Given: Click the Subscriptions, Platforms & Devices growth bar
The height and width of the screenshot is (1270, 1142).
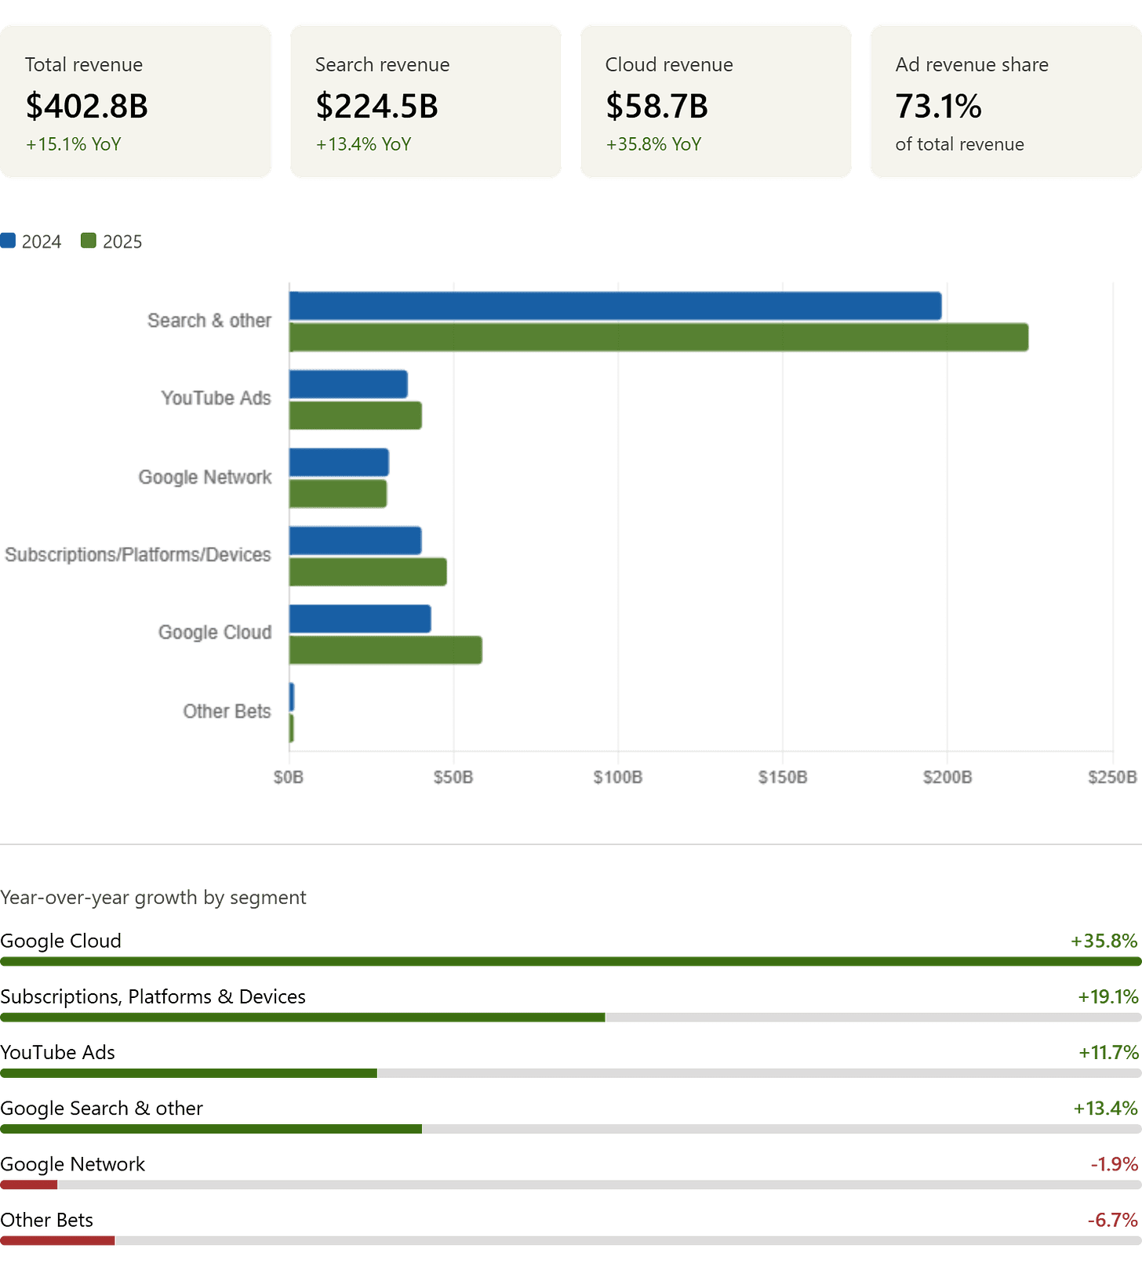Looking at the screenshot, I should [571, 1018].
